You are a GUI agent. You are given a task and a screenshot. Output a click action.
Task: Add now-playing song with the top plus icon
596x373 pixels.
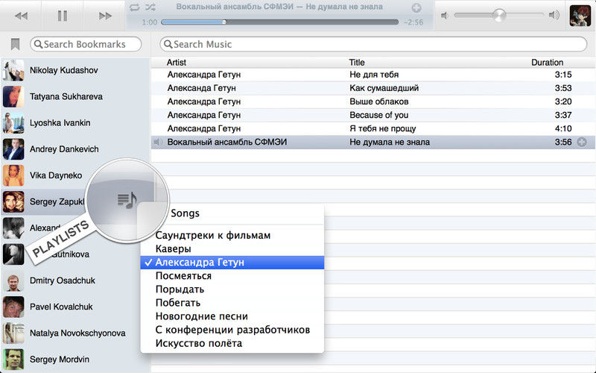pyautogui.click(x=416, y=7)
